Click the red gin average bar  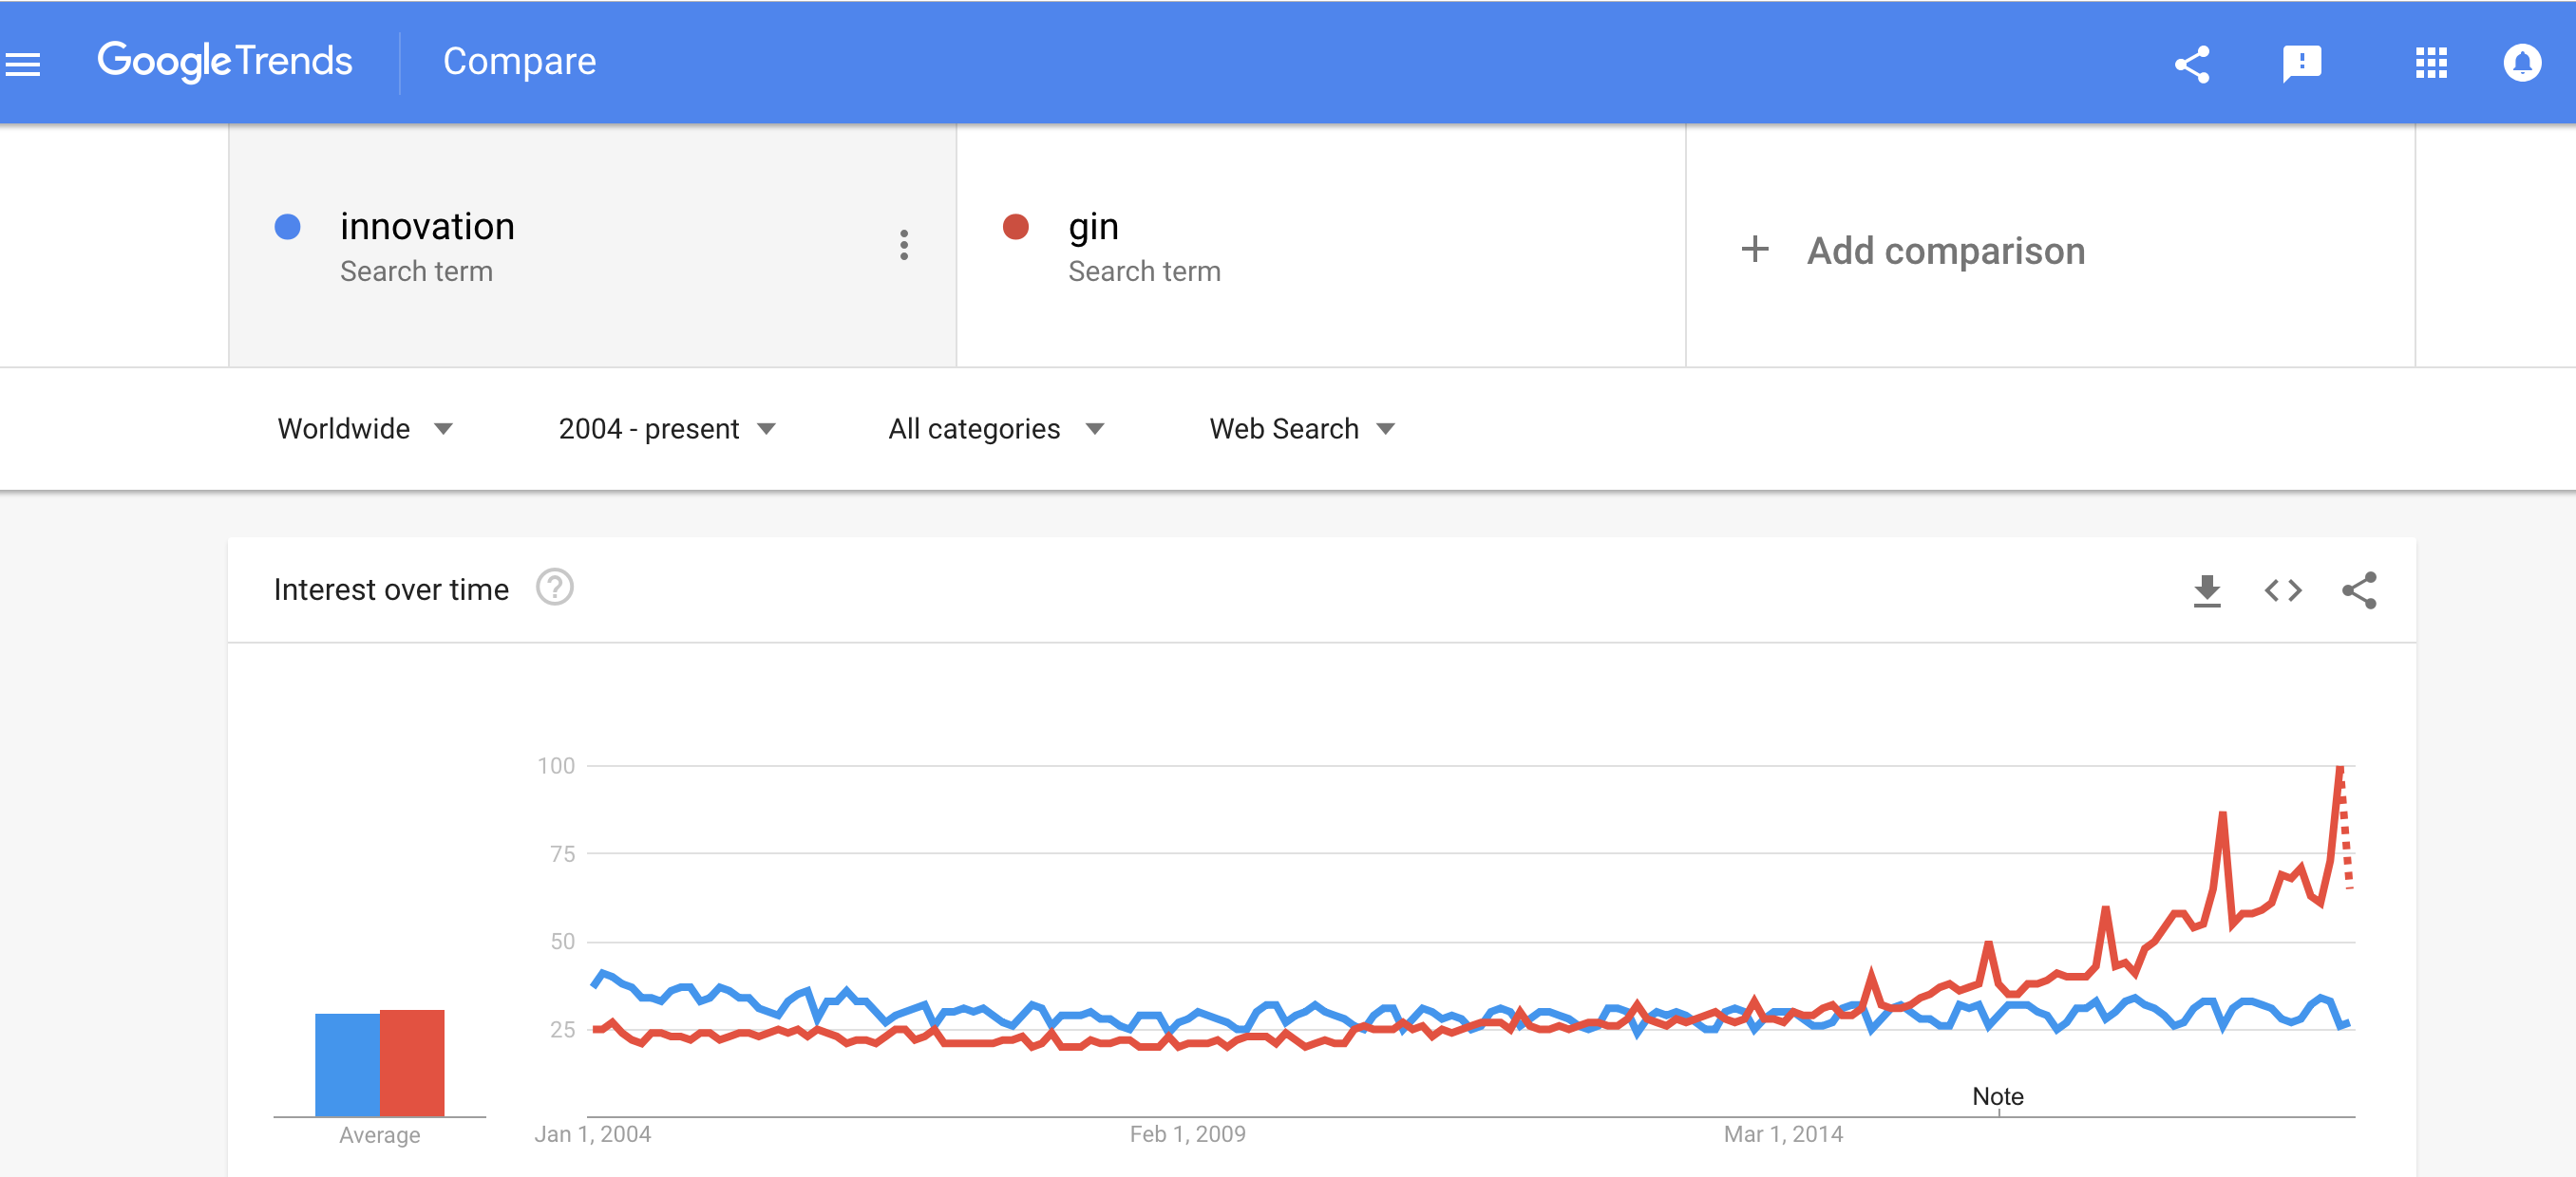coord(412,1063)
